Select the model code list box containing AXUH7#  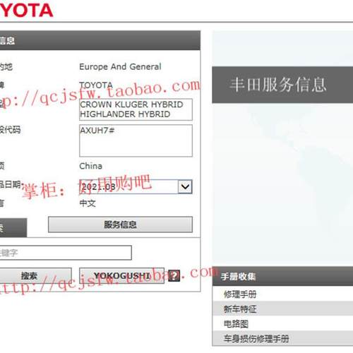(136, 140)
